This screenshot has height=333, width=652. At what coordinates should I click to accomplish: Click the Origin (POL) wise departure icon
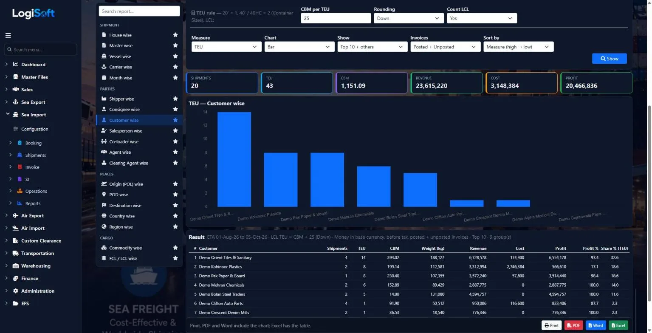tap(104, 184)
